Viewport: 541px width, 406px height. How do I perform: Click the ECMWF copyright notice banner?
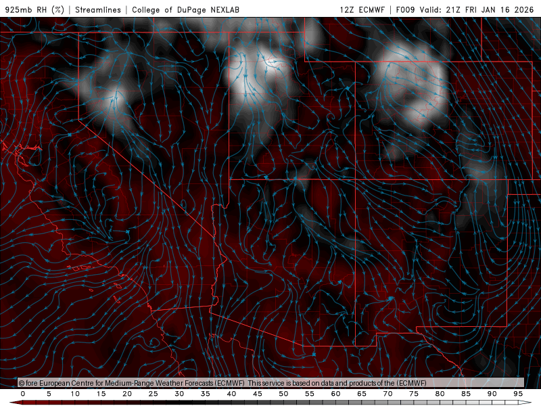pos(271,383)
